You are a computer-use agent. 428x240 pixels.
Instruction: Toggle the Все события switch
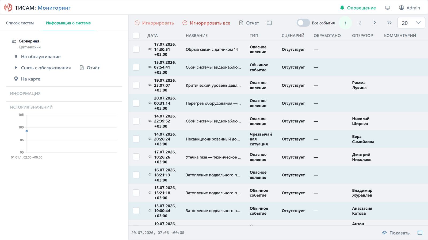coord(303,23)
